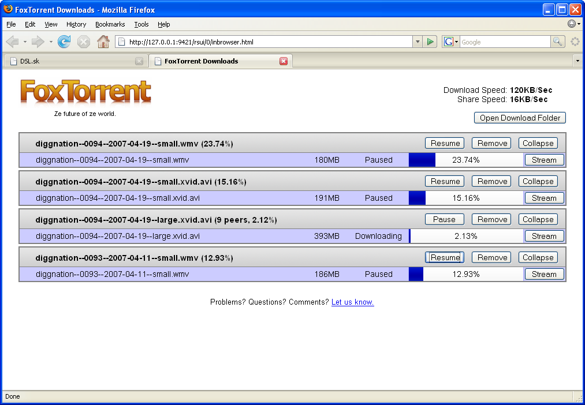Click the 15.16% progress bar
The width and height of the screenshot is (585, 405).
tap(466, 198)
